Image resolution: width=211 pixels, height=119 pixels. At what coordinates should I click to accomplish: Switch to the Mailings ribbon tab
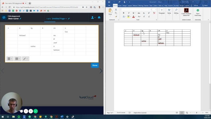pos(141,6)
